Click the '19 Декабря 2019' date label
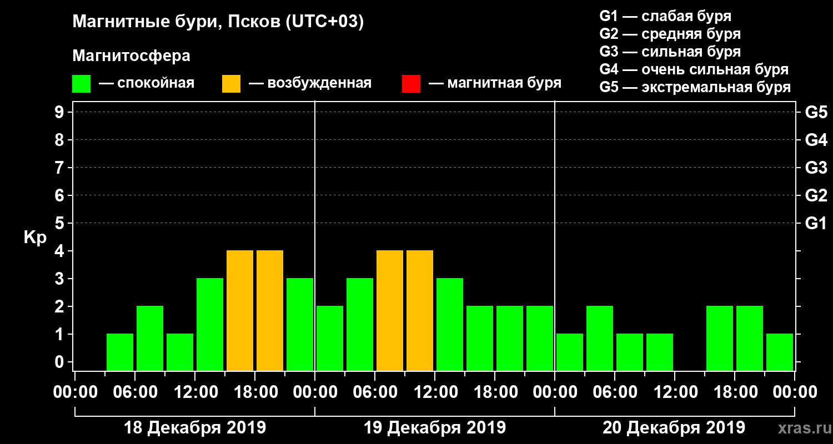Image resolution: width=833 pixels, height=444 pixels. (x=435, y=428)
